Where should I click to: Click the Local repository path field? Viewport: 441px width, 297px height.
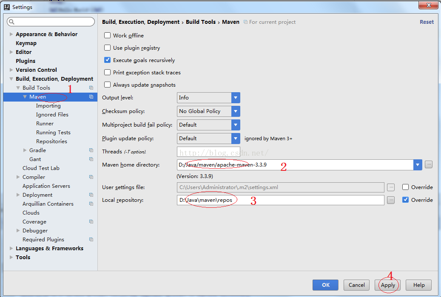point(280,200)
